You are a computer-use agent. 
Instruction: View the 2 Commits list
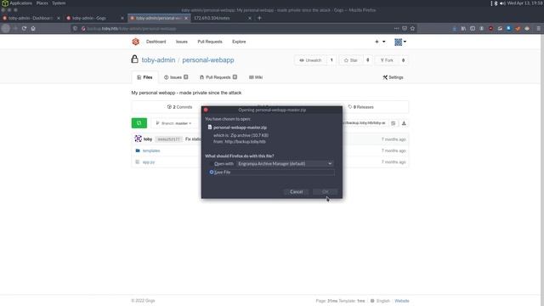pos(179,107)
